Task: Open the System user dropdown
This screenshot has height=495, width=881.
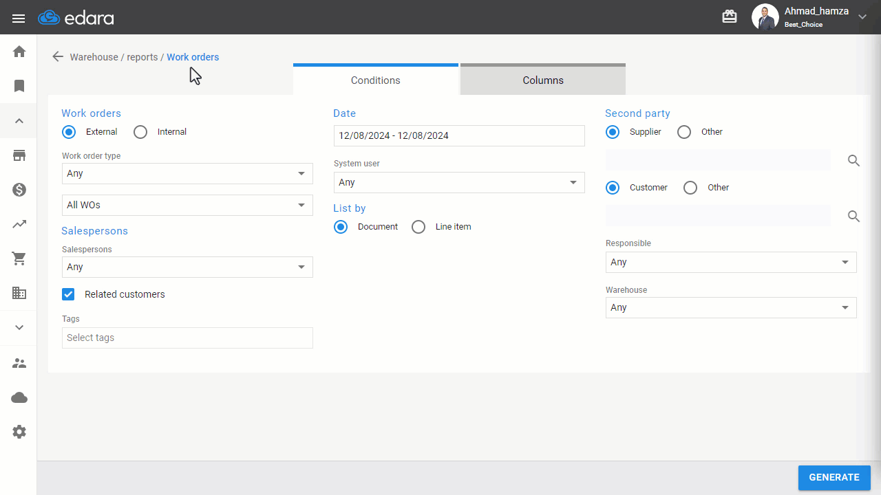Action: pyautogui.click(x=459, y=182)
